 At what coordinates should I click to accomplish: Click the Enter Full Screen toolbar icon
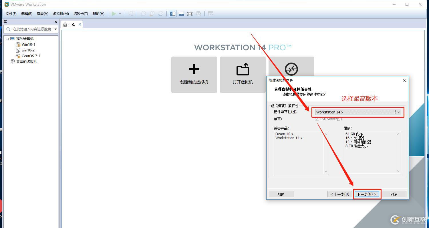[x=190, y=14]
